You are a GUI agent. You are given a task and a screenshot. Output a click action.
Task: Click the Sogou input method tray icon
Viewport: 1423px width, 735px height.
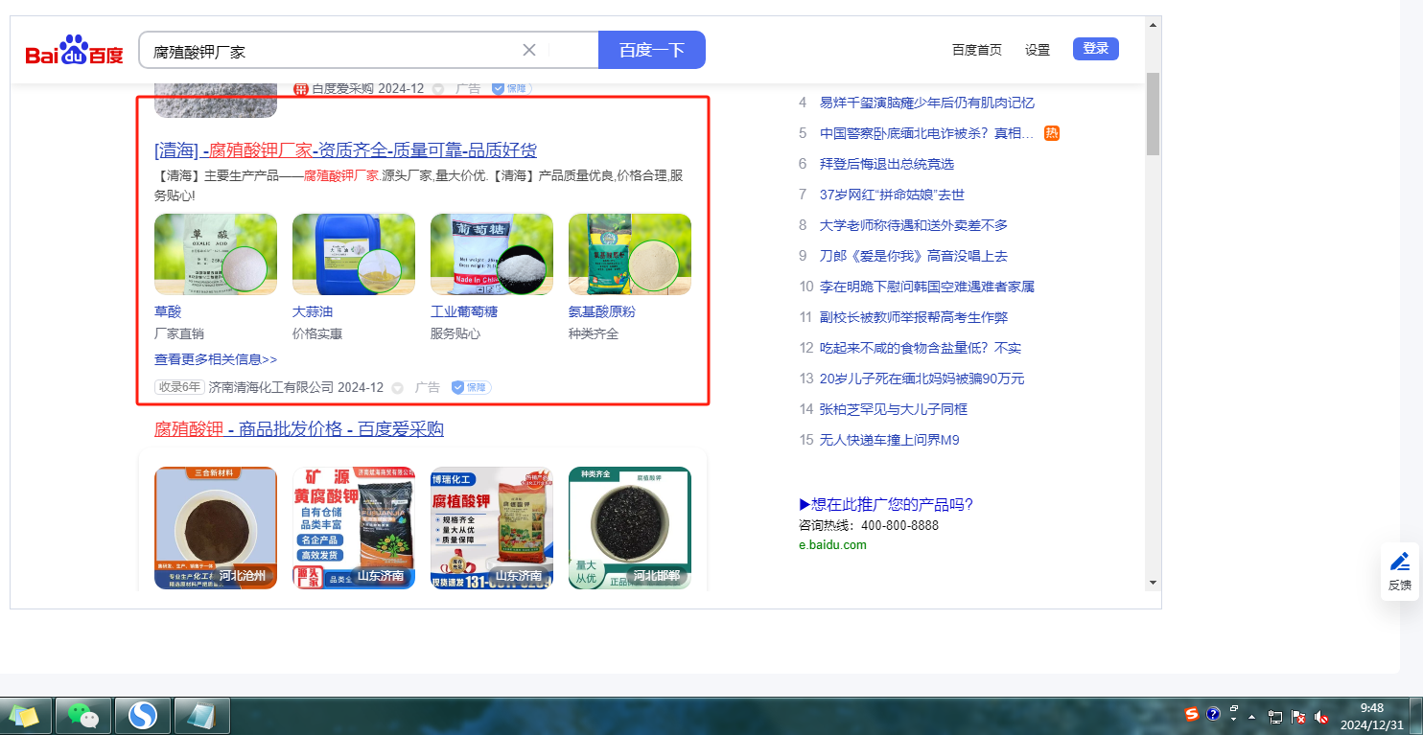pos(1192,714)
